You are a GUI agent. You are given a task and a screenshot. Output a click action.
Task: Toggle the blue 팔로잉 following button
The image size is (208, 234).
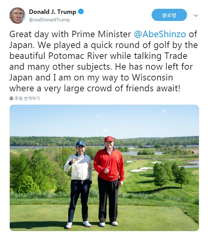click(169, 15)
